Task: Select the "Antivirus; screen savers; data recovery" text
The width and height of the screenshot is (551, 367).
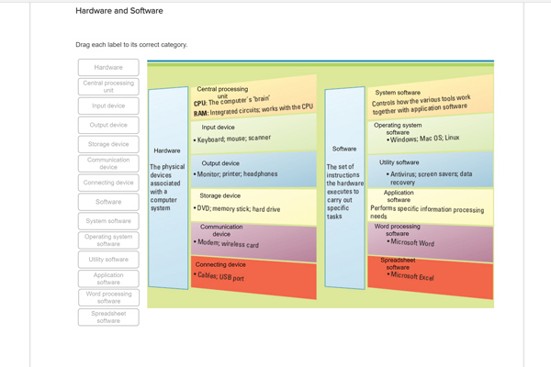Action: click(430, 178)
